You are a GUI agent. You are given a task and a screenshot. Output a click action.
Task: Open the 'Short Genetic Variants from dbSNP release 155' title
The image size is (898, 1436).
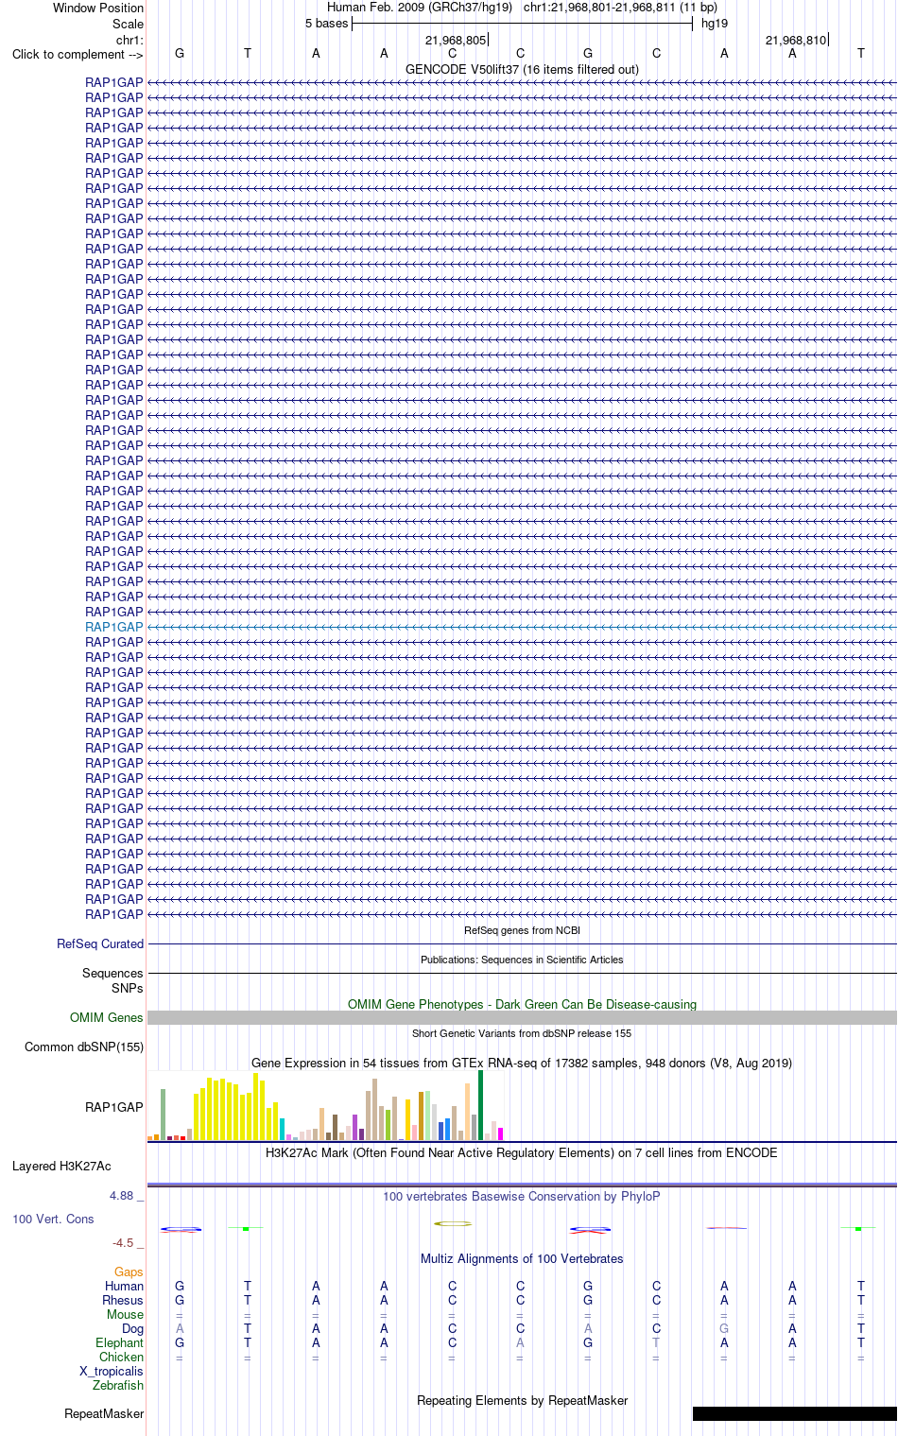point(522,1033)
